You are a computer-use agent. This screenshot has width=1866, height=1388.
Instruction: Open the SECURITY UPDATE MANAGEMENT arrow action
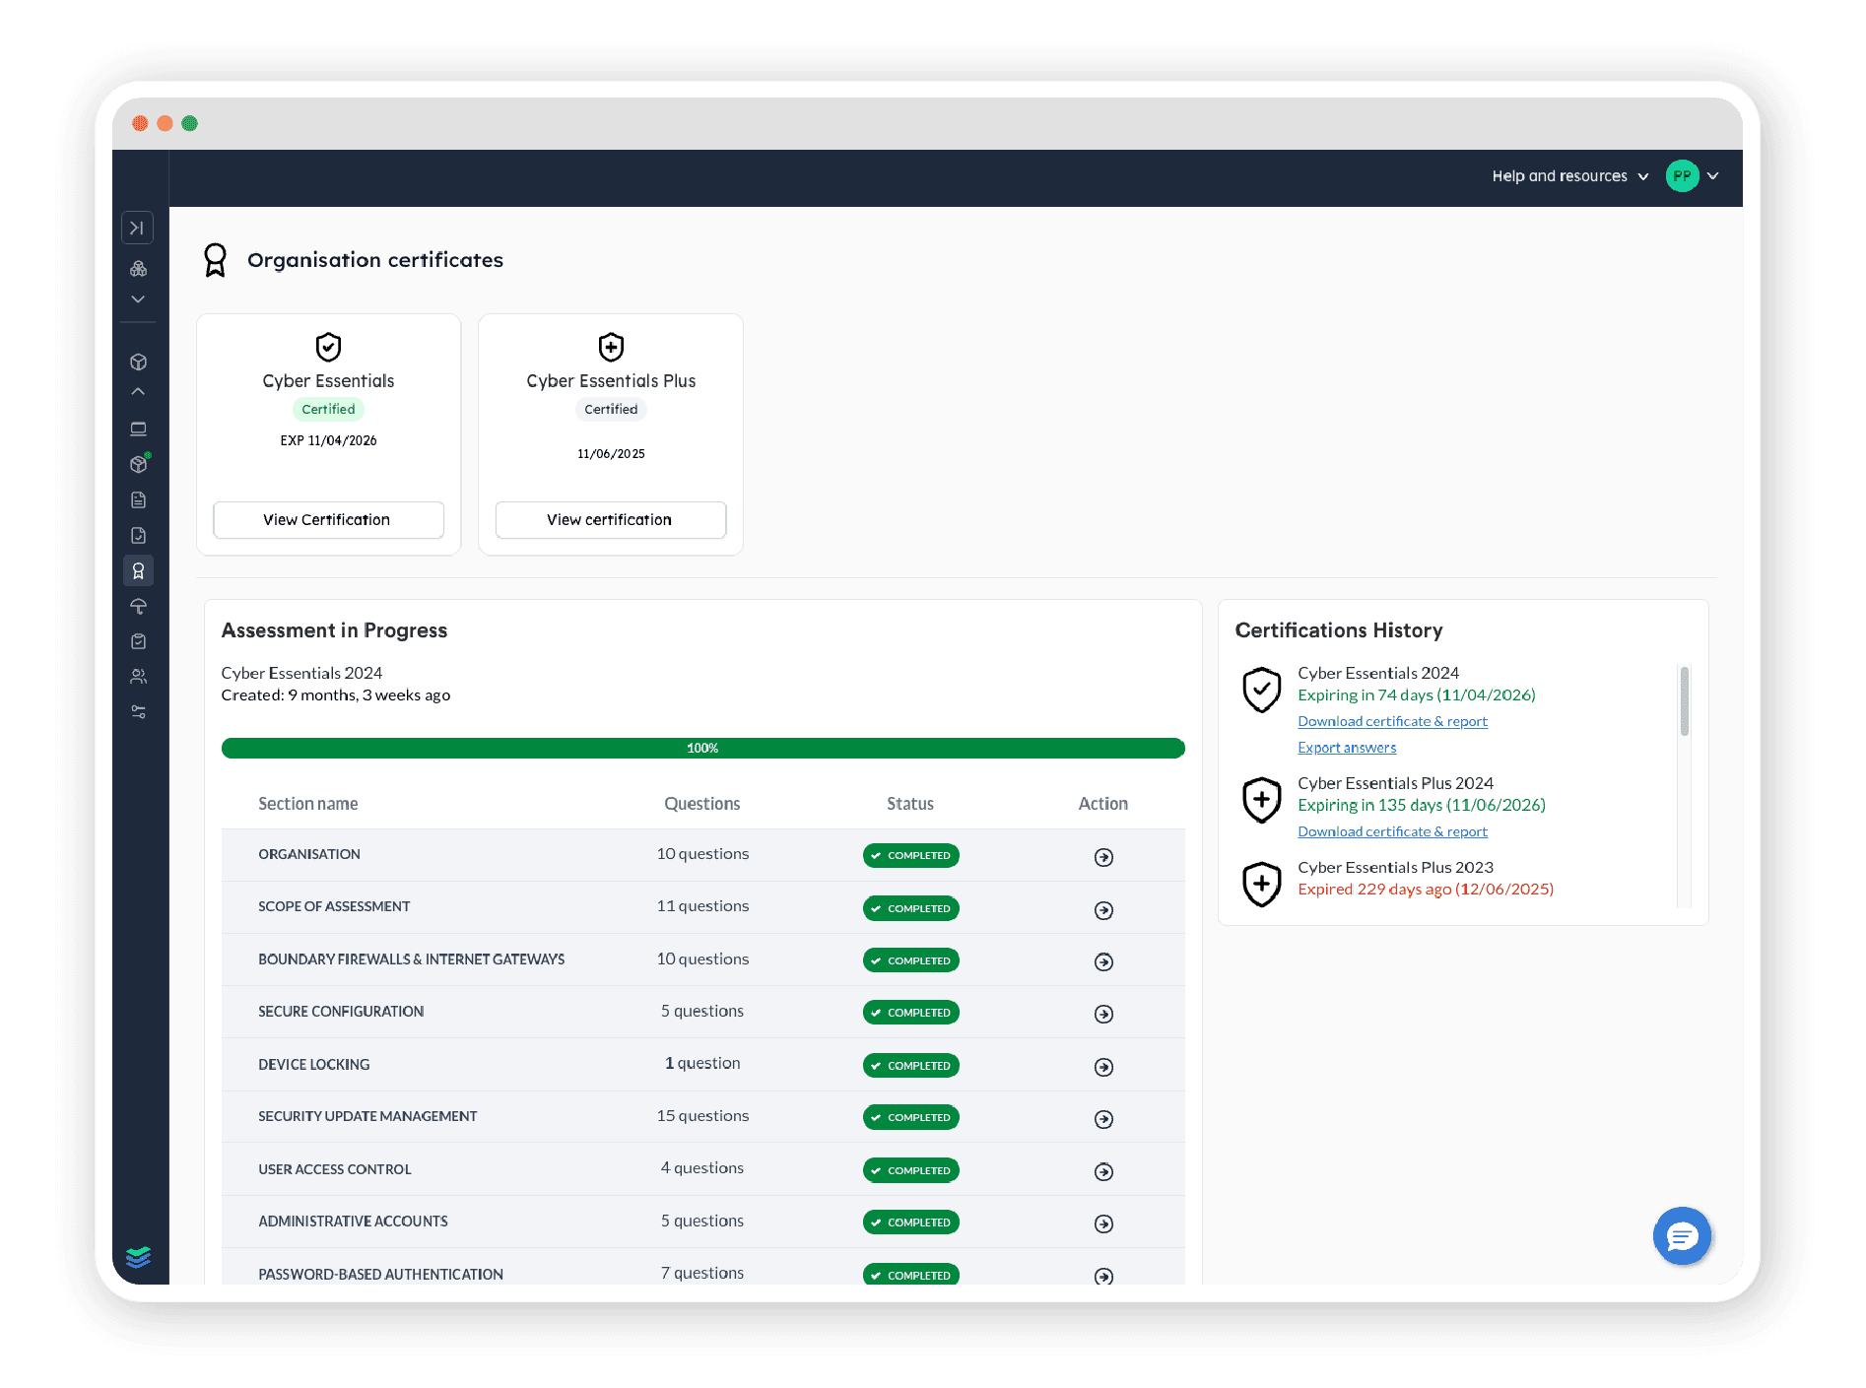(x=1103, y=1119)
